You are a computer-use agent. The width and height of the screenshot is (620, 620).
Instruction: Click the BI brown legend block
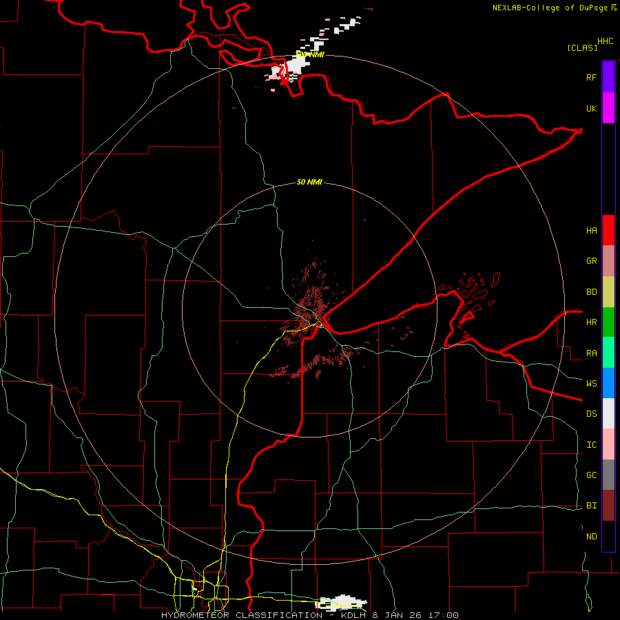[x=608, y=506]
